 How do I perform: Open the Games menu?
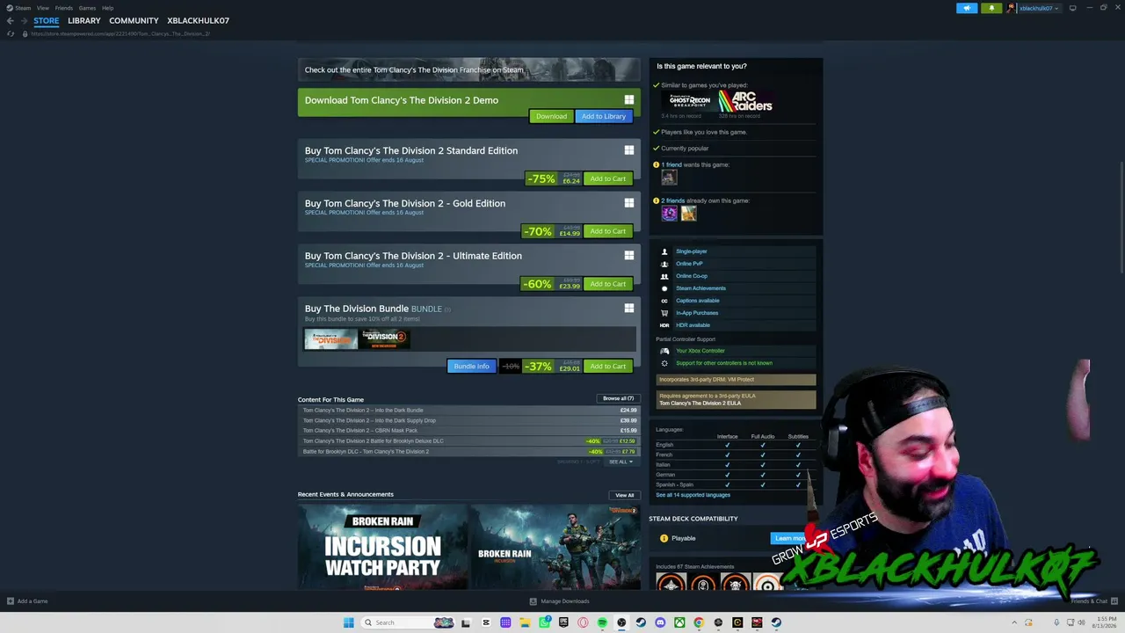tap(87, 8)
